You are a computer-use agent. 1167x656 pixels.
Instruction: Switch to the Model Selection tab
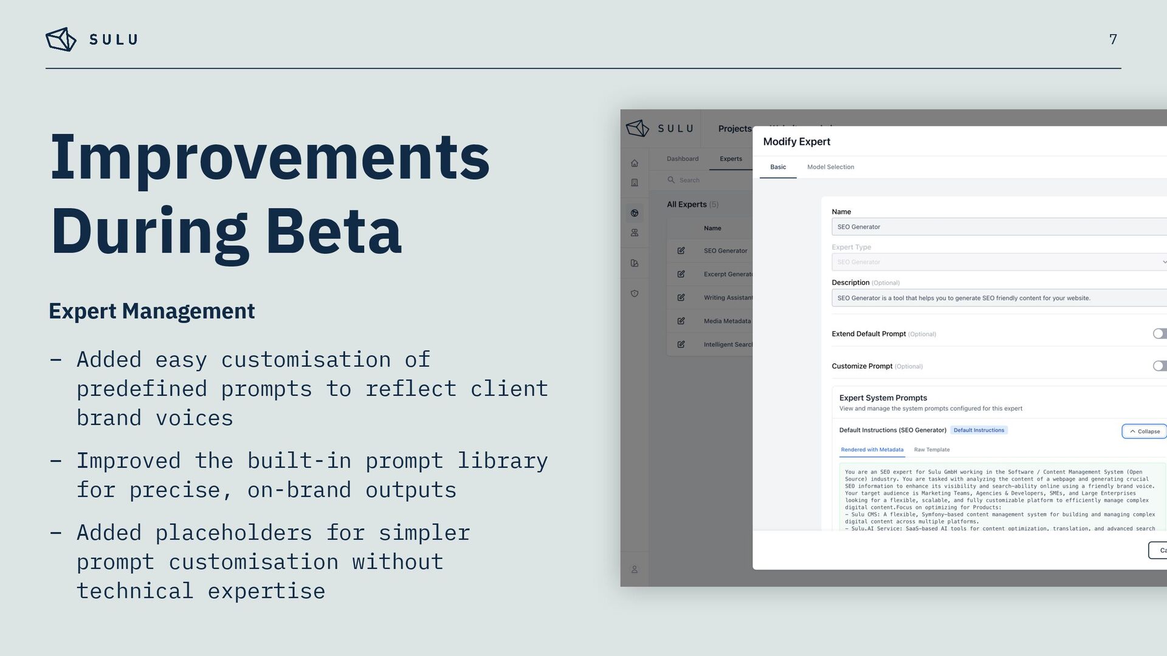click(x=830, y=167)
